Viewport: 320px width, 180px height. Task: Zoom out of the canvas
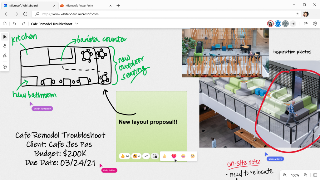coord(285,175)
